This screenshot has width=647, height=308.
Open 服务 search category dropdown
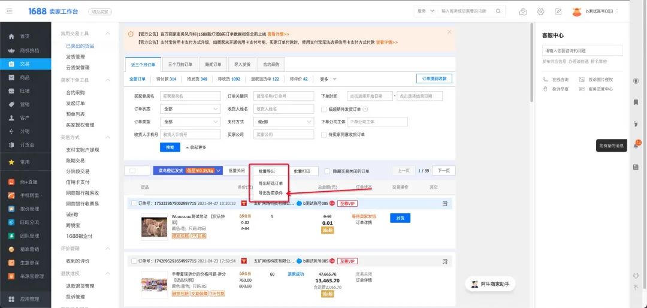click(426, 11)
